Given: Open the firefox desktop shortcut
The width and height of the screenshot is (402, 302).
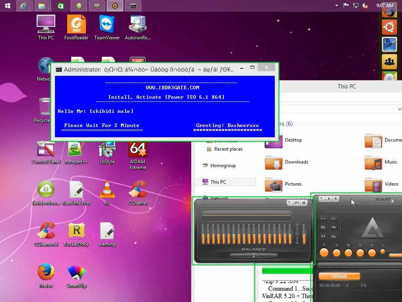Looking at the screenshot, I should pyautogui.click(x=46, y=275).
